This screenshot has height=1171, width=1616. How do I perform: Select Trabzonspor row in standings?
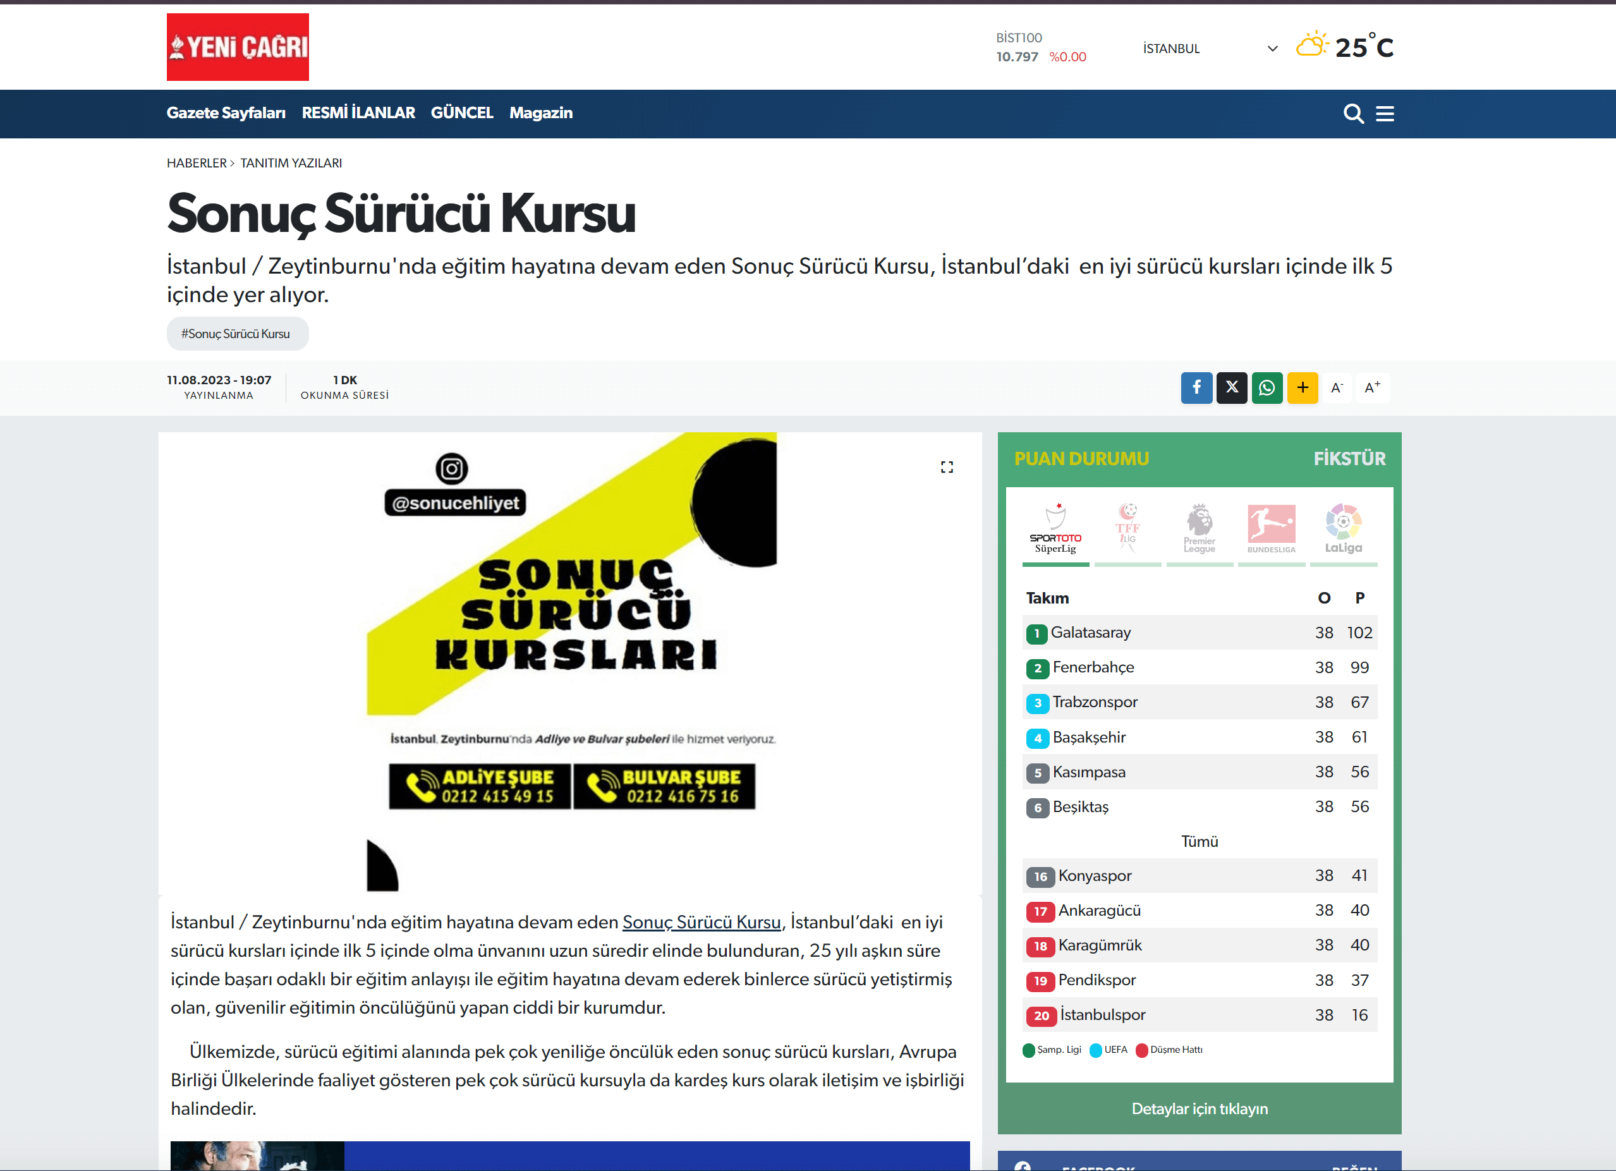[1199, 702]
